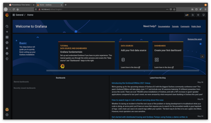Viewport: 211px width, 123px height.
Task: Toggle the cycle view mode monitor icon
Action: [x=203, y=15]
